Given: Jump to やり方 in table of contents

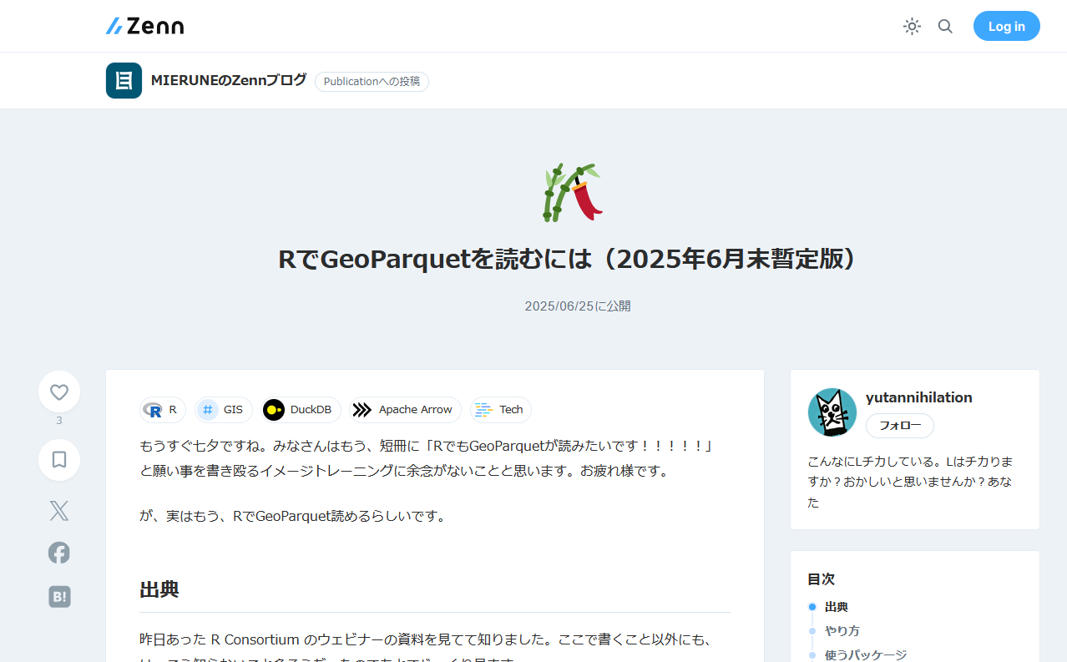Looking at the screenshot, I should click(x=842, y=631).
